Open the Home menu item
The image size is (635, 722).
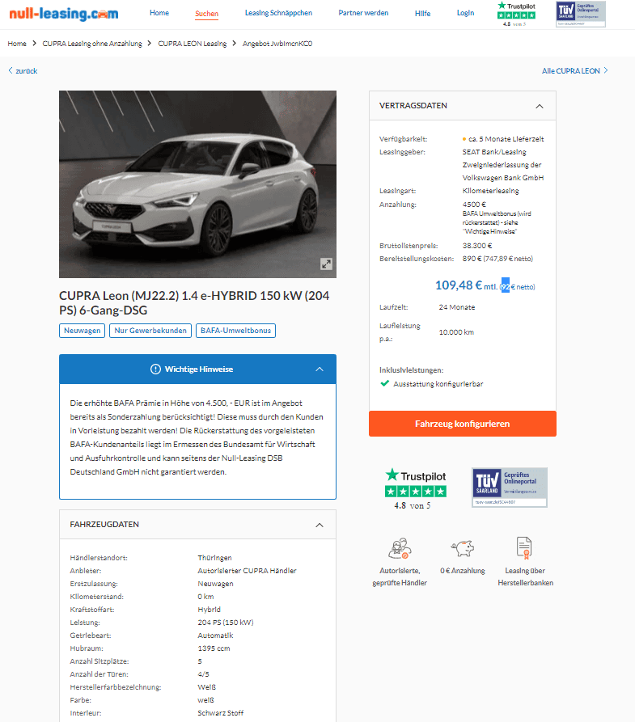pos(159,13)
